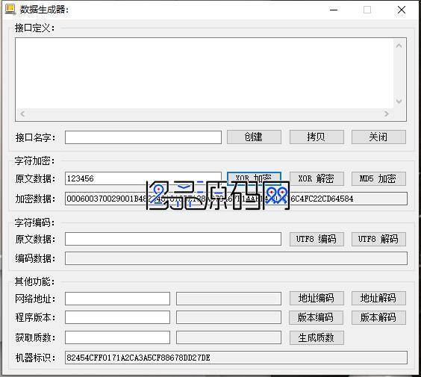421x377 pixels.
Task: Focus the 接口名字 input field
Action: point(143,137)
